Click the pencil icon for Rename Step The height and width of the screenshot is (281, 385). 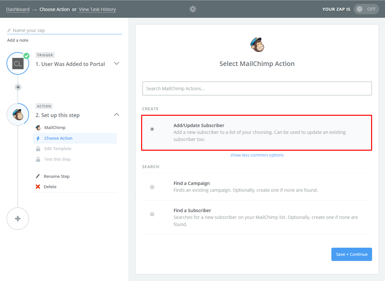(x=37, y=176)
